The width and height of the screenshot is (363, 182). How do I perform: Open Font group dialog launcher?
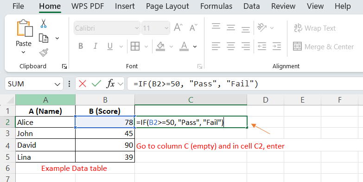coord(199,66)
